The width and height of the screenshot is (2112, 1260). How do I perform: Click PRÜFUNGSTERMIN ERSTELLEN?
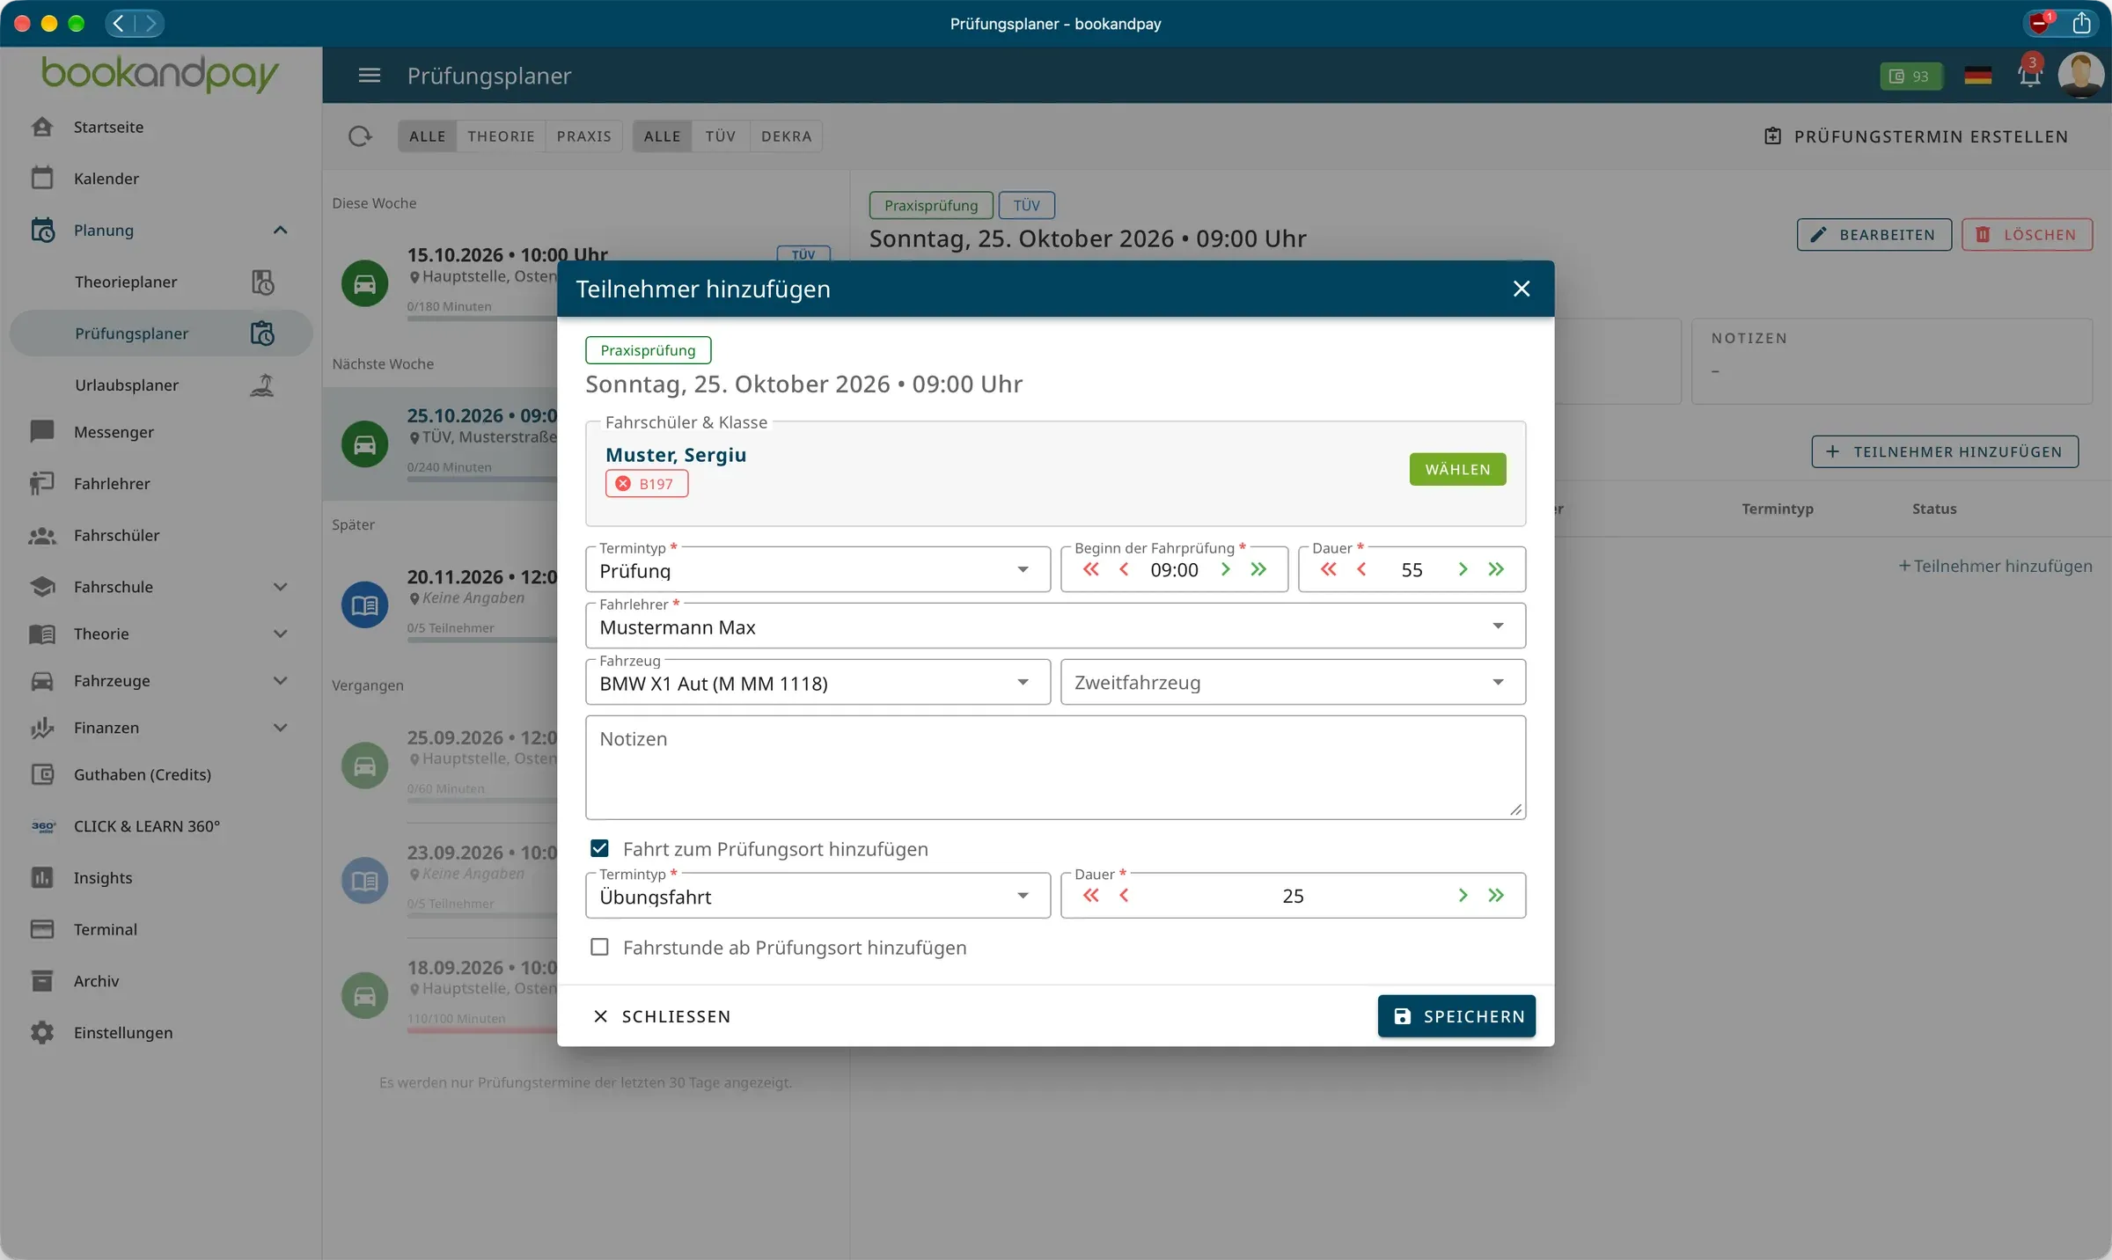pyautogui.click(x=1916, y=136)
